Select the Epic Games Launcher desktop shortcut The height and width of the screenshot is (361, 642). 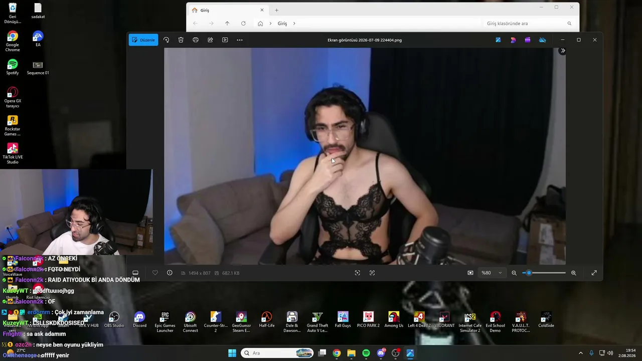(165, 322)
